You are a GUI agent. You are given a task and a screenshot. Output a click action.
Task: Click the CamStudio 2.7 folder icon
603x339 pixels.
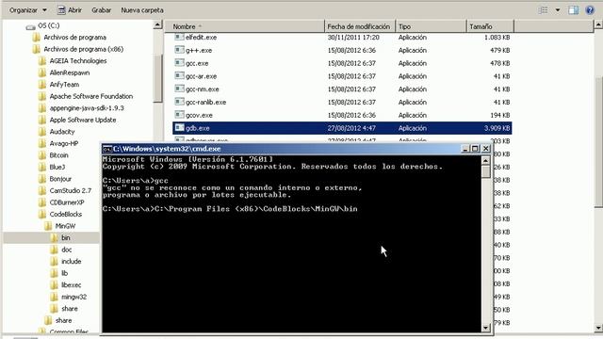(x=42, y=190)
